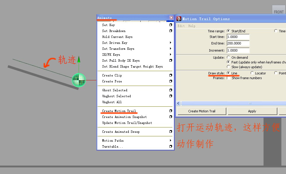
Task: Set draw style to Locator
Action: (252, 73)
